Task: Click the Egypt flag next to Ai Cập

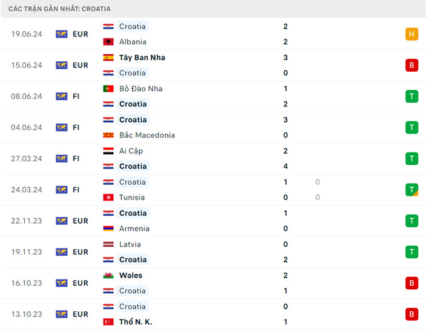Action: 108,151
